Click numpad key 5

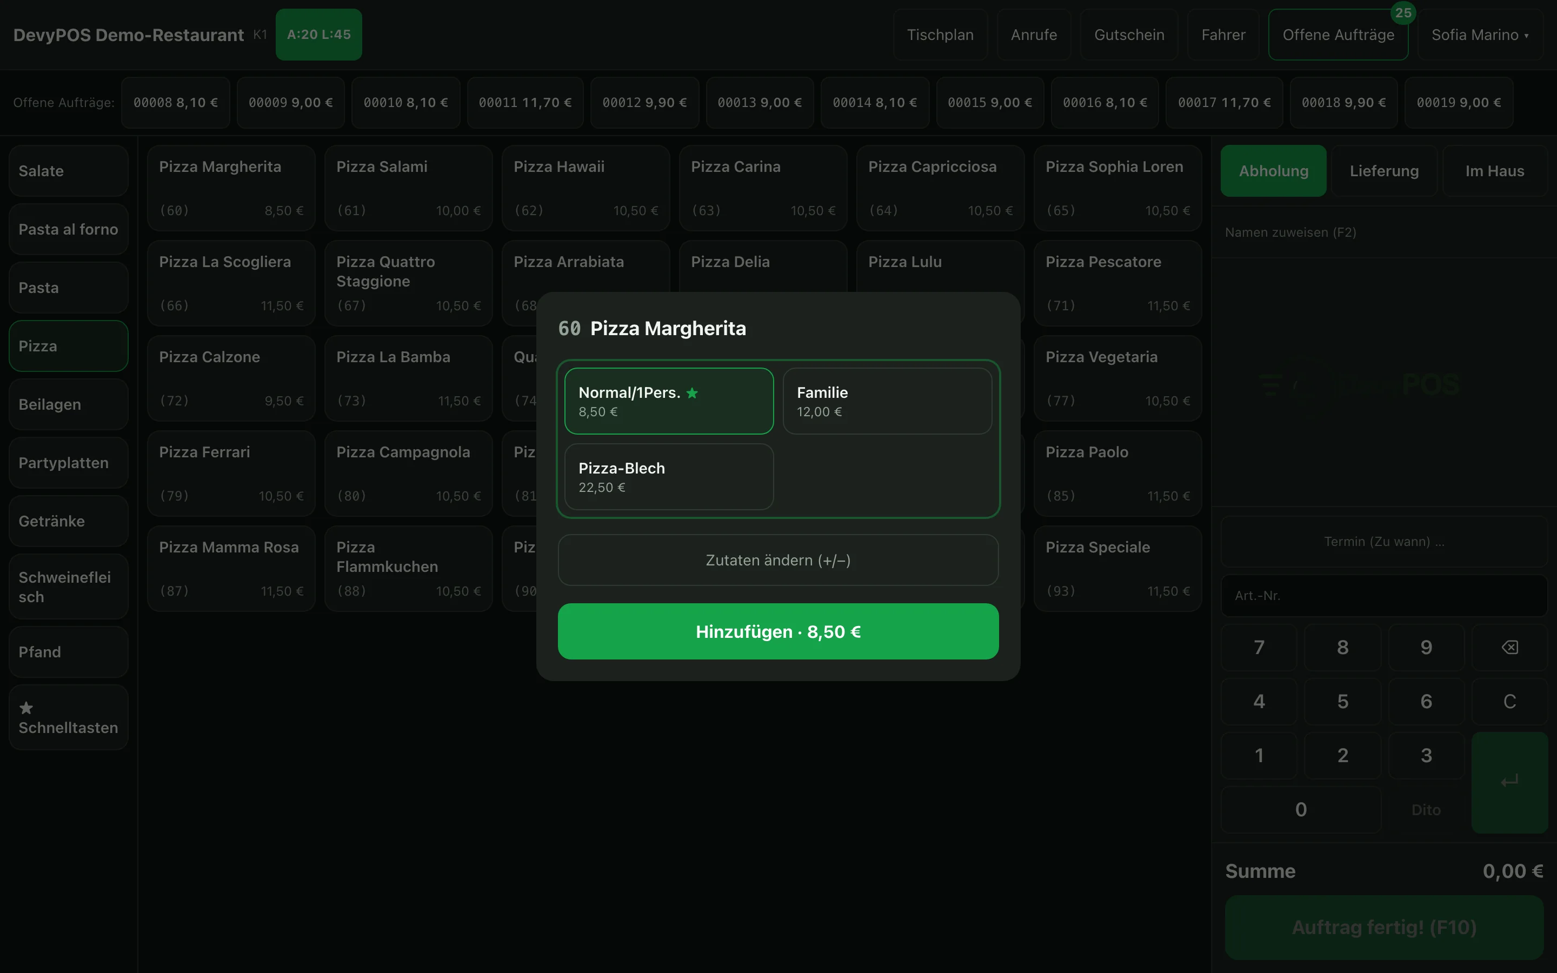pyautogui.click(x=1342, y=702)
